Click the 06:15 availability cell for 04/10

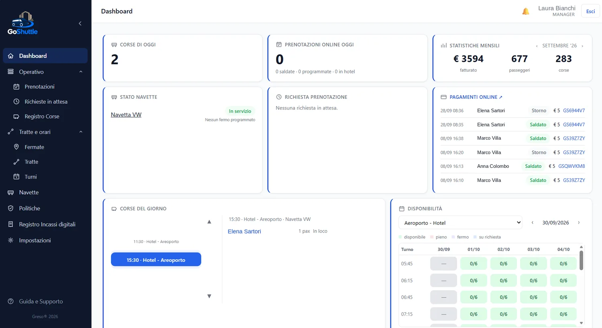[563, 281]
